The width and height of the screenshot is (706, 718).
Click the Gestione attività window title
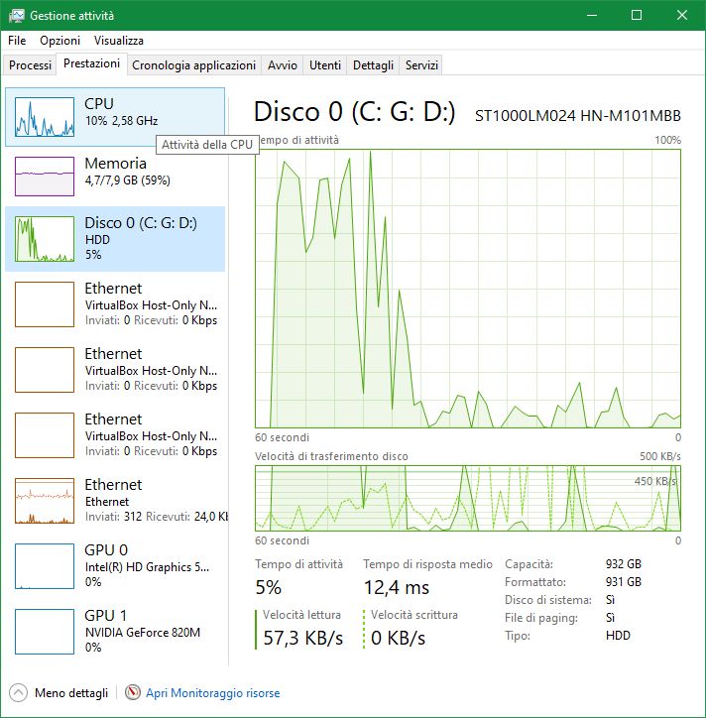pos(71,16)
